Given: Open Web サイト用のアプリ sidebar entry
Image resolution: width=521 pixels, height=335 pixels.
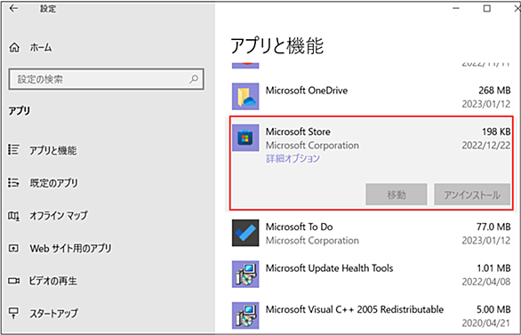Looking at the screenshot, I should click(x=70, y=248).
